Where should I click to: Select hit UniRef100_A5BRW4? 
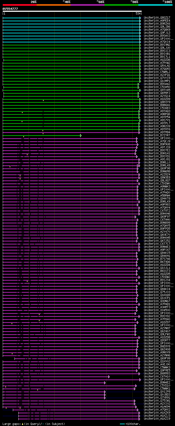pos(157,195)
